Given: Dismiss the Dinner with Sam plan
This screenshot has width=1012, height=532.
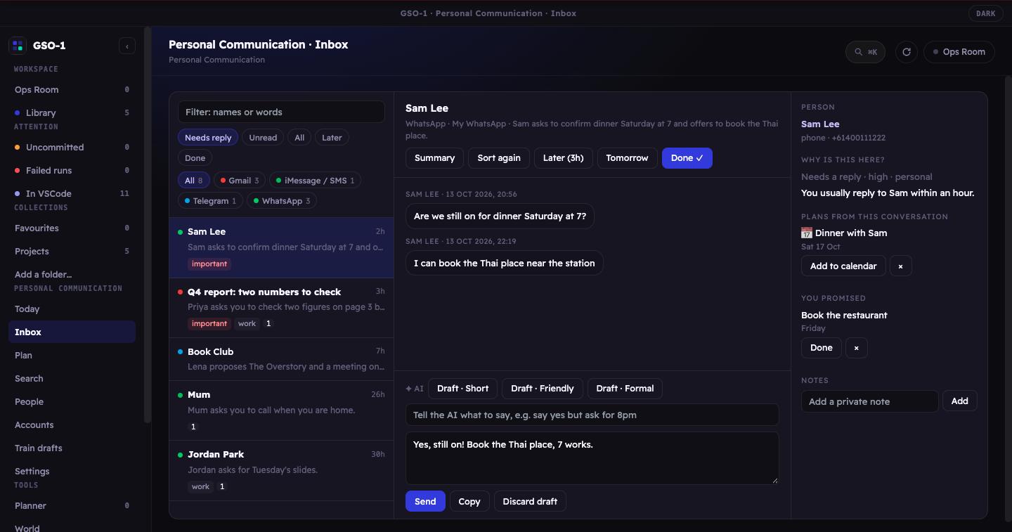Looking at the screenshot, I should coord(900,266).
